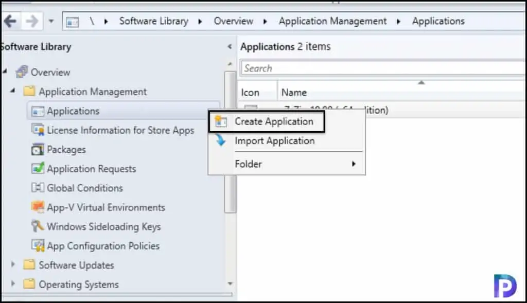
Task: Select Application Management in the tree
Action: click(x=93, y=92)
